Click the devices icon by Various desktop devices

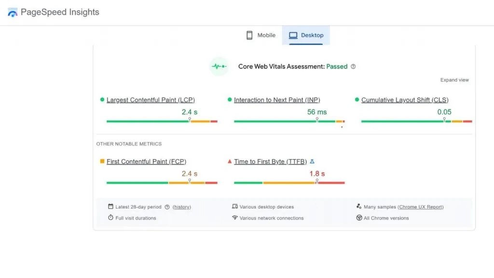click(x=235, y=207)
